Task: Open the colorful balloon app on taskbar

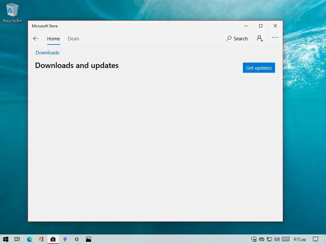Action: point(65,239)
